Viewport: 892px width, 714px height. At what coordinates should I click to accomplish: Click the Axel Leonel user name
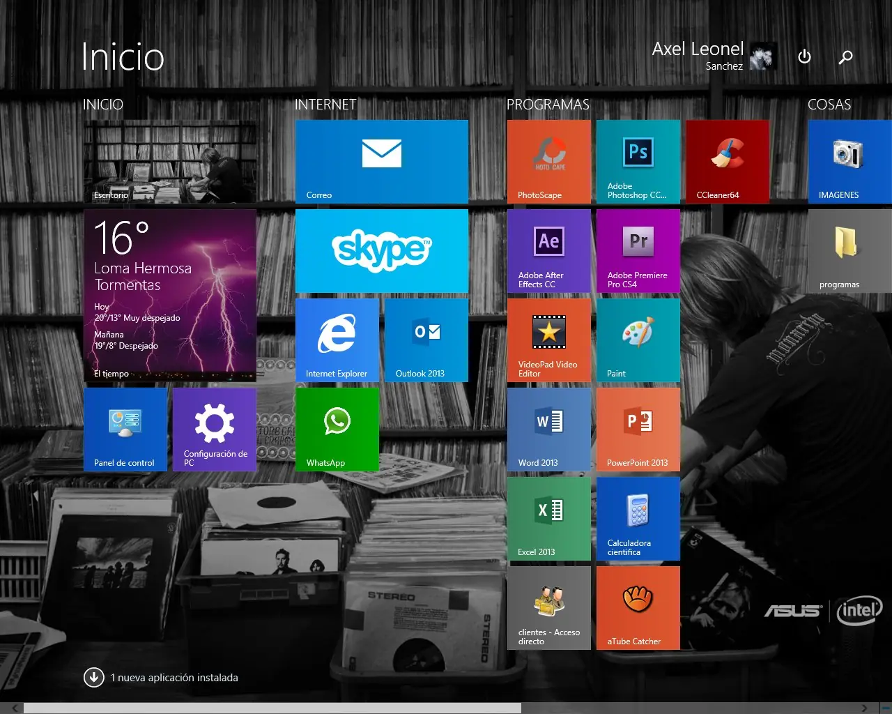click(698, 50)
